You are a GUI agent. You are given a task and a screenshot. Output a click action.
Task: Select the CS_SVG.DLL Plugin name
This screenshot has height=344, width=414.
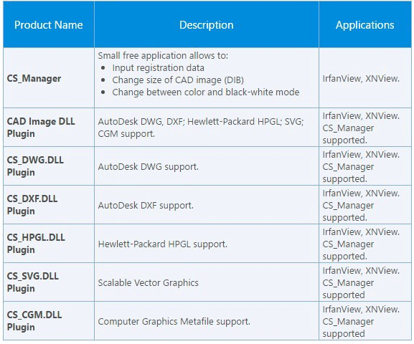click(x=33, y=282)
